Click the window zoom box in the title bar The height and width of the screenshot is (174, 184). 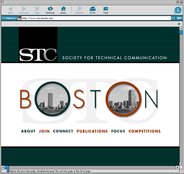click(x=178, y=2)
